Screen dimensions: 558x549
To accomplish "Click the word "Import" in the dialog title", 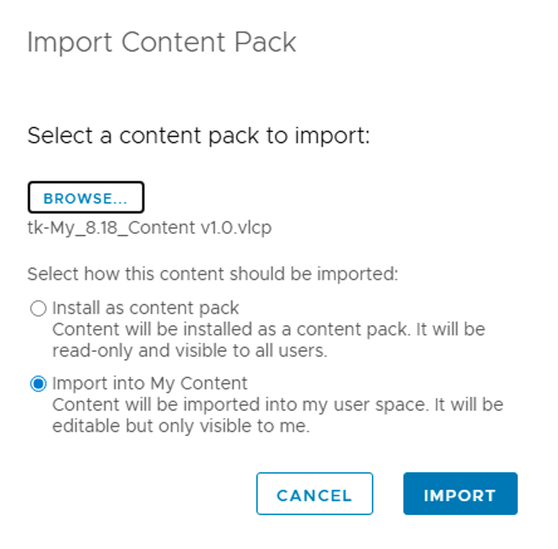I will 70,43.
